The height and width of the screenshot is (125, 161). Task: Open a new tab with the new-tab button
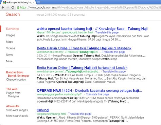click(39, 2)
